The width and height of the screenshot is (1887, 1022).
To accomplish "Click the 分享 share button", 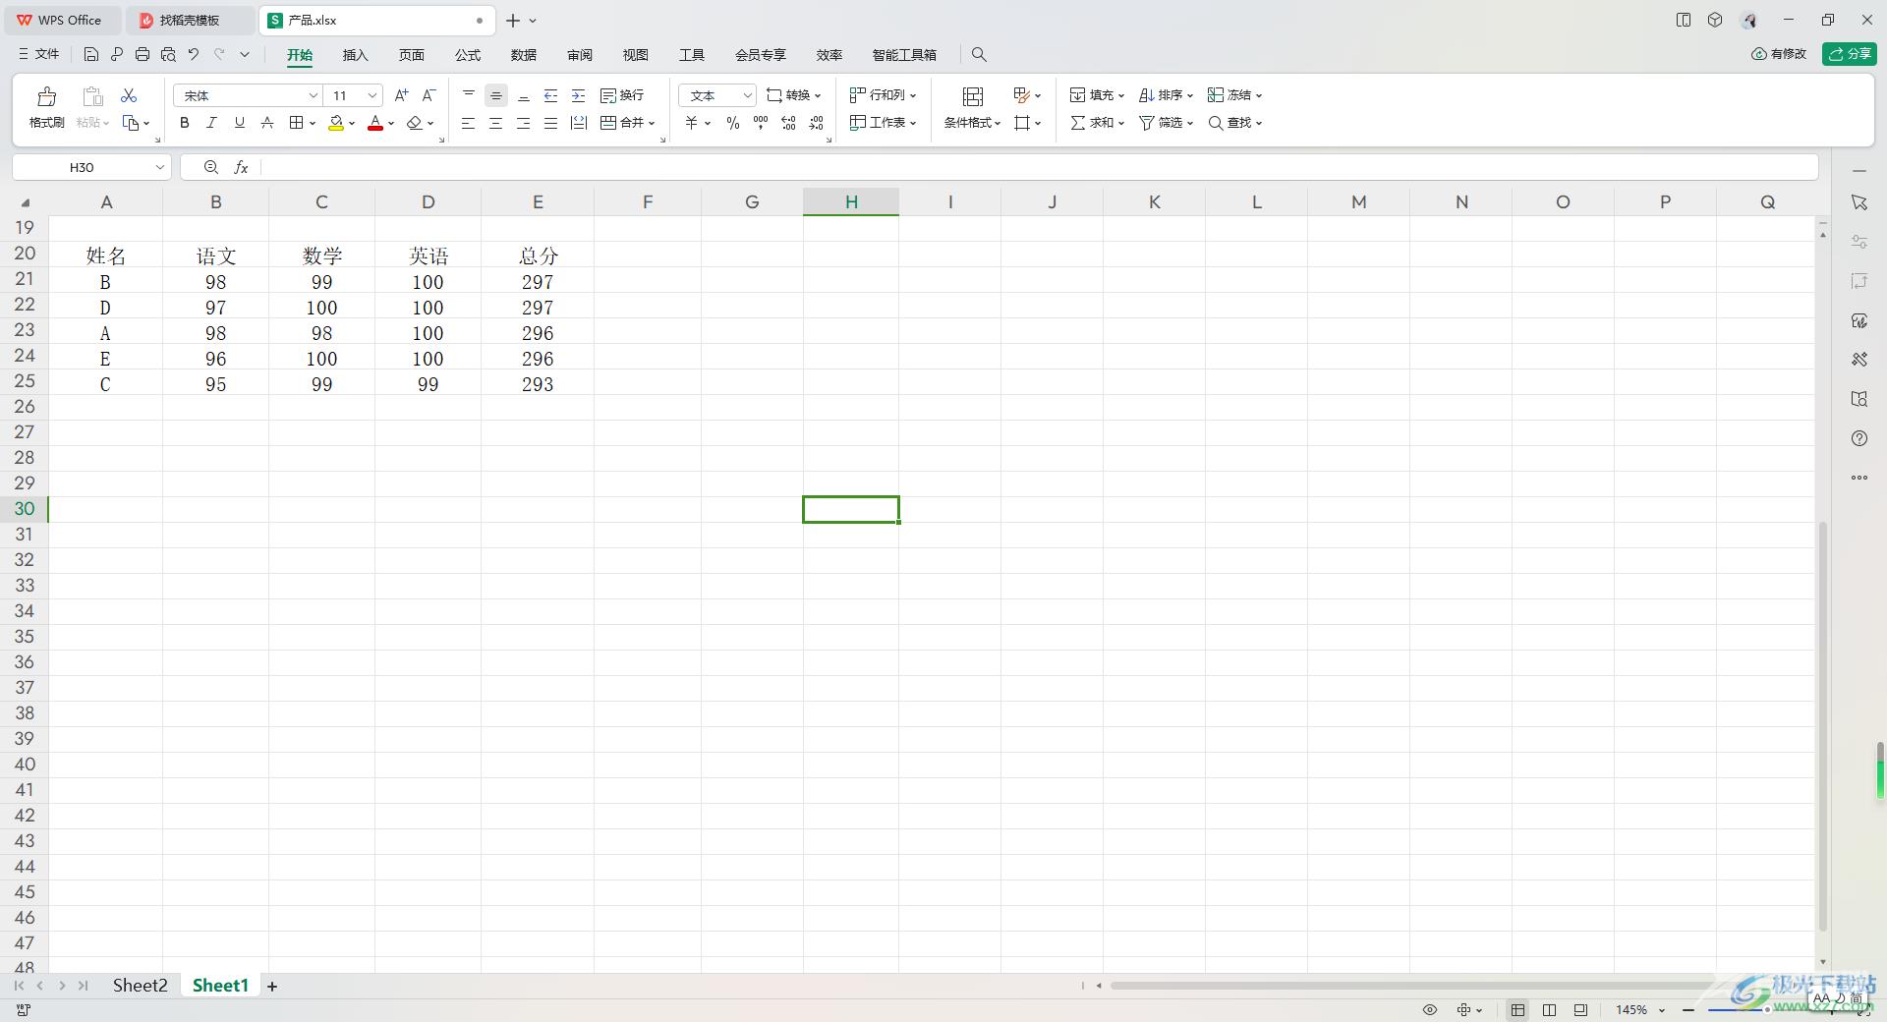I will click(x=1850, y=54).
